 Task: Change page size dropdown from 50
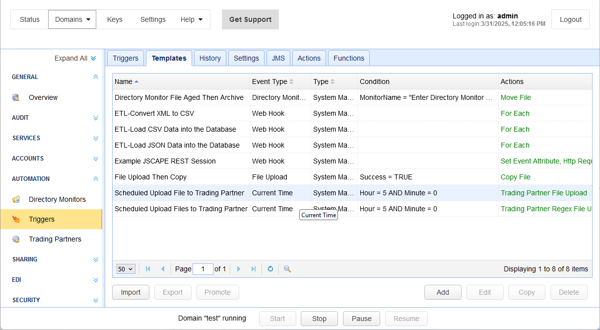pos(126,269)
